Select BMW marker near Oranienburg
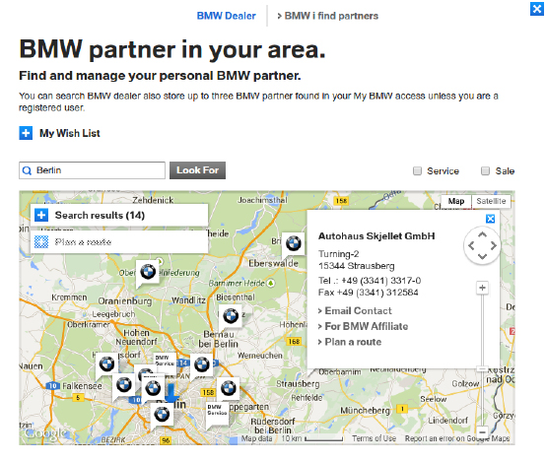 coord(148,272)
